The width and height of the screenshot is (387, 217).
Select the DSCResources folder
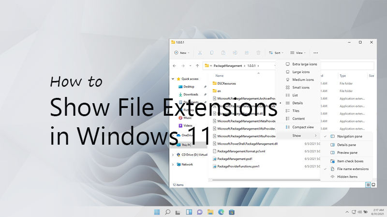[x=226, y=83]
